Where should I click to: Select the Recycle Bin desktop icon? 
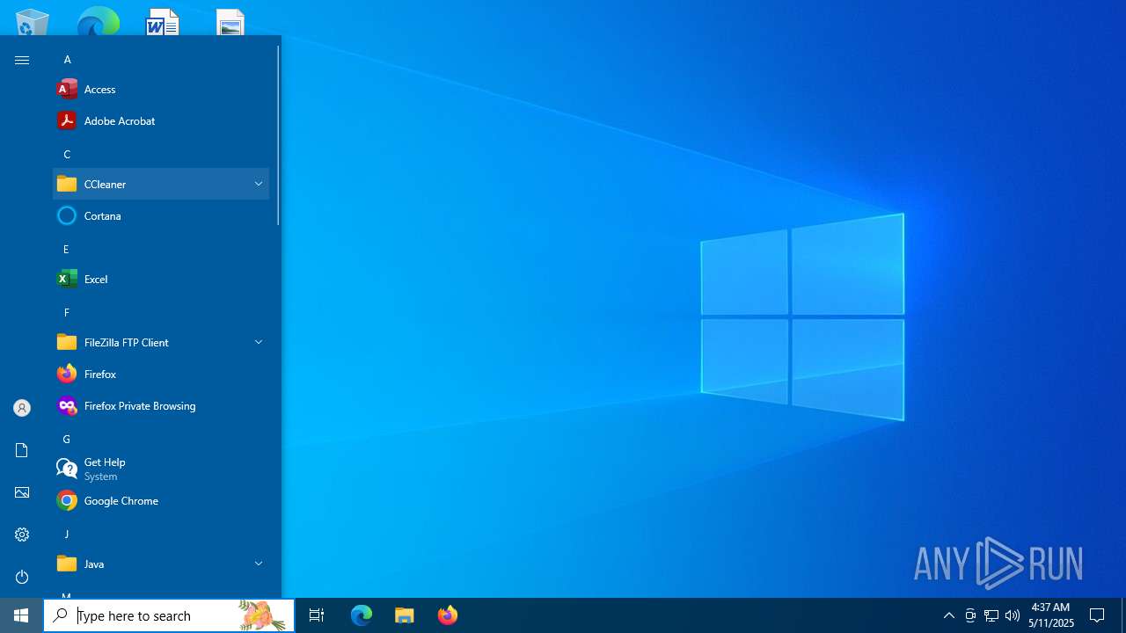(32, 21)
